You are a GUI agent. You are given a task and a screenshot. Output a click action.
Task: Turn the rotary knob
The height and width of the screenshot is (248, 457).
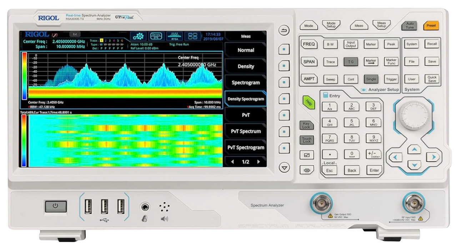(414, 115)
